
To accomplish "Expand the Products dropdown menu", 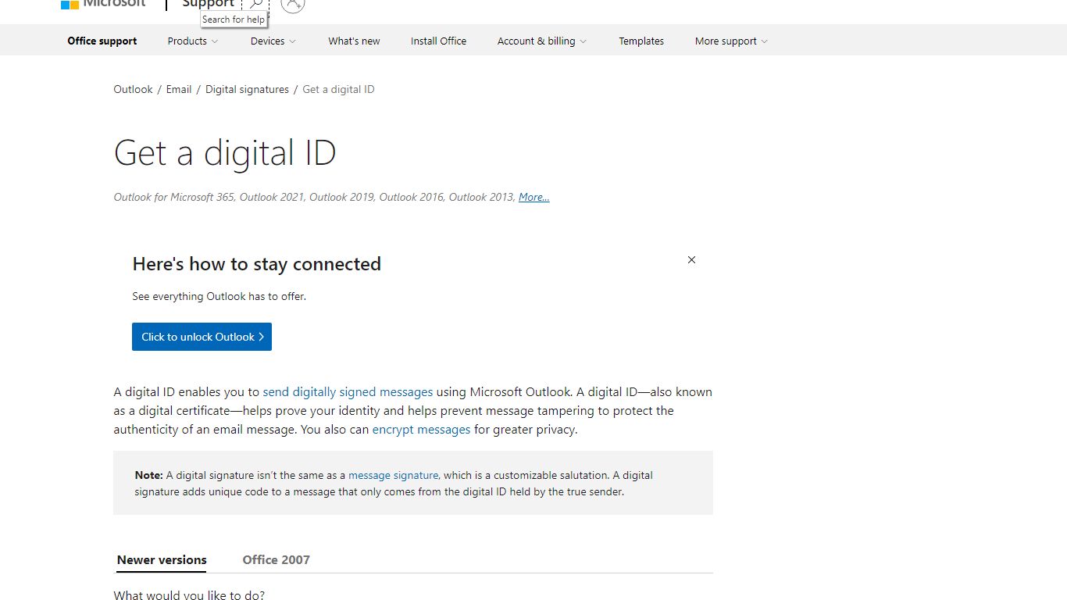I will [x=193, y=41].
